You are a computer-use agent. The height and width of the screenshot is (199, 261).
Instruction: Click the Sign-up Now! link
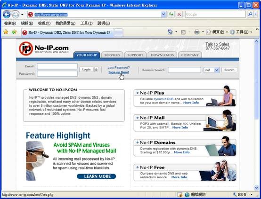coord(119,72)
